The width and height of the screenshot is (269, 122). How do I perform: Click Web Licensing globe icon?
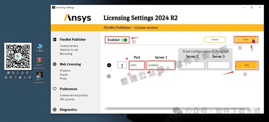[55, 64]
